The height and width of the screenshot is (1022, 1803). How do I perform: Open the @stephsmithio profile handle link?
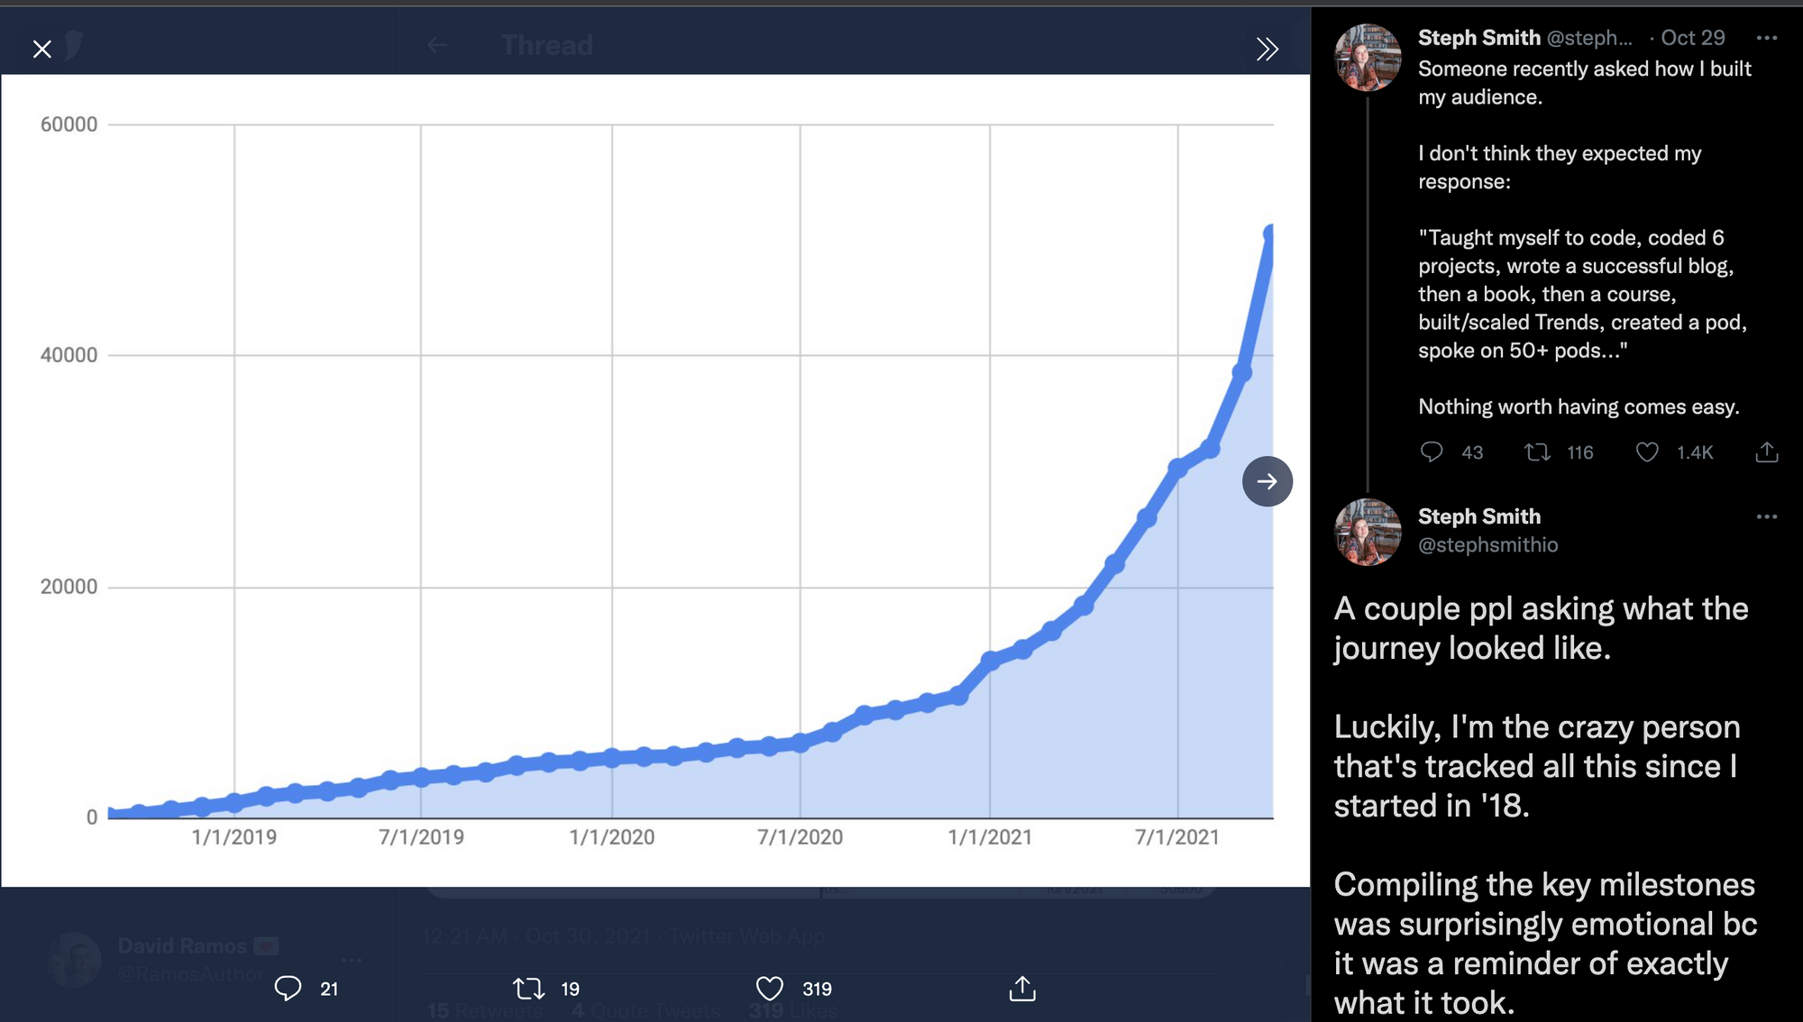(x=1487, y=545)
